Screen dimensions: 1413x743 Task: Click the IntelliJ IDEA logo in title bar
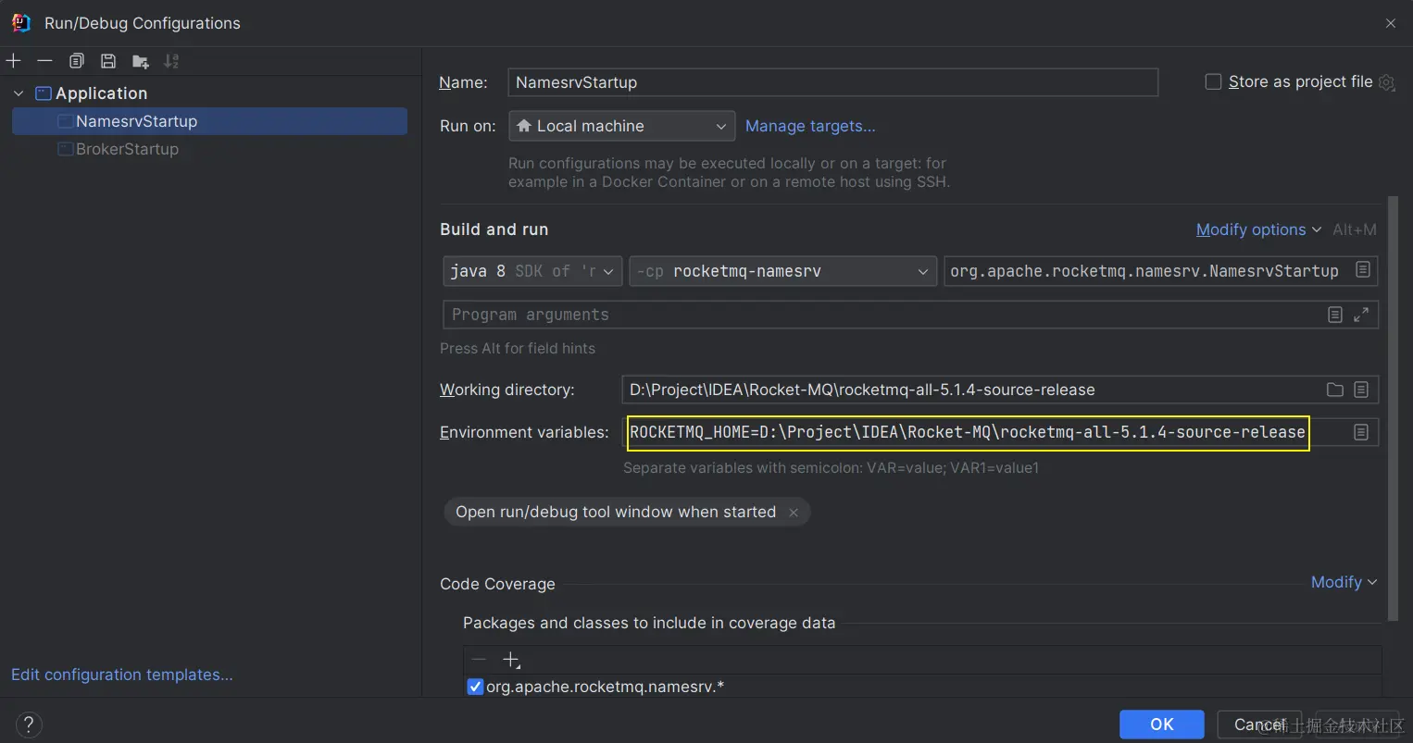(20, 23)
